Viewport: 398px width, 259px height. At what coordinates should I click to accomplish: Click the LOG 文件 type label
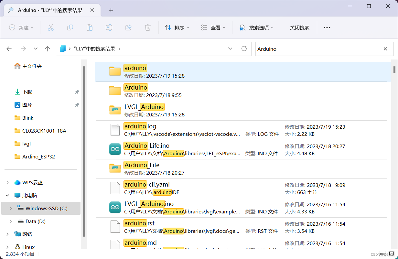268,134
